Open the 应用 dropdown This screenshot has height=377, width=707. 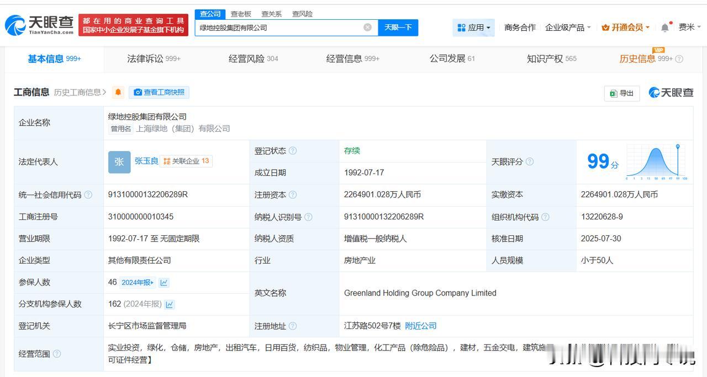point(473,28)
